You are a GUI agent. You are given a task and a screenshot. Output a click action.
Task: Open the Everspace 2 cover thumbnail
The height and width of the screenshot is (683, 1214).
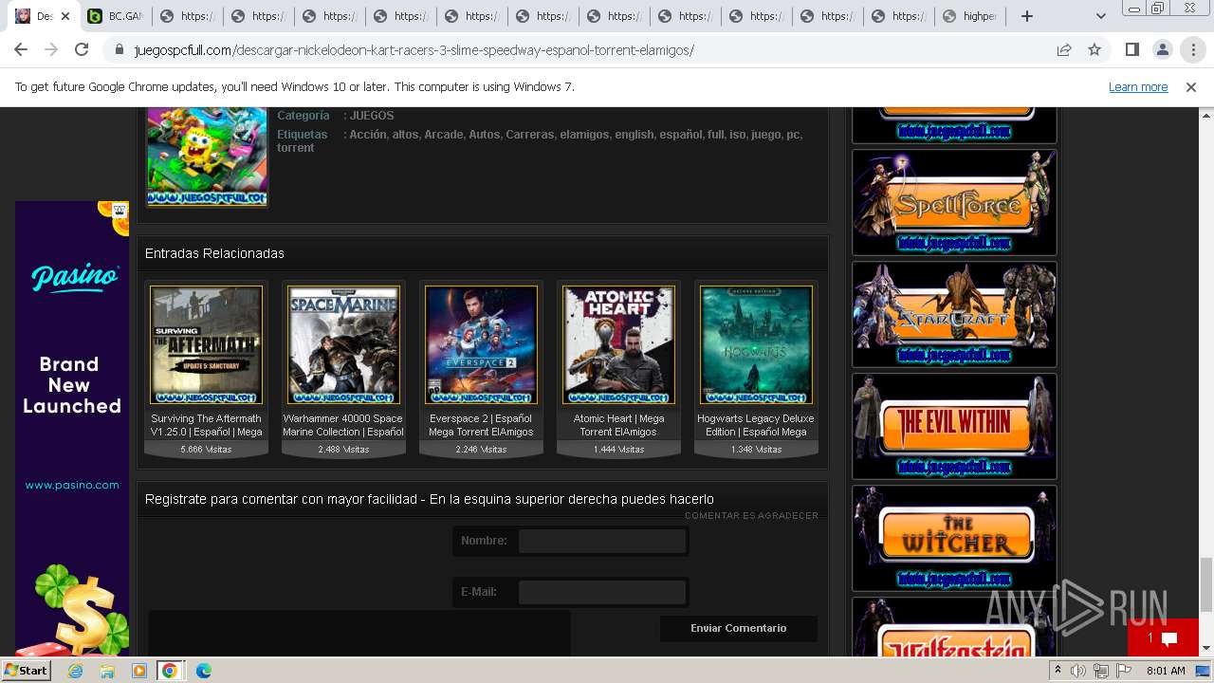click(481, 345)
